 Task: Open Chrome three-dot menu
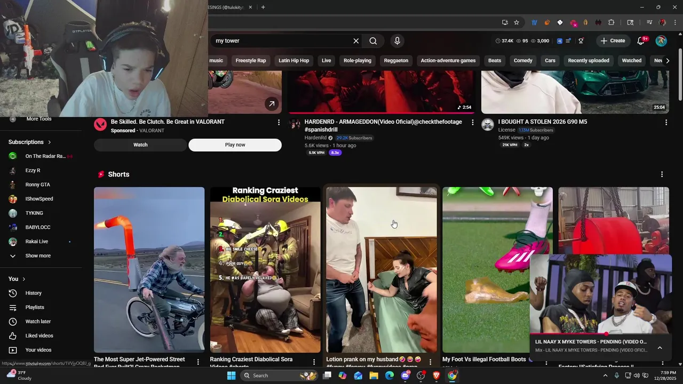[x=676, y=22]
